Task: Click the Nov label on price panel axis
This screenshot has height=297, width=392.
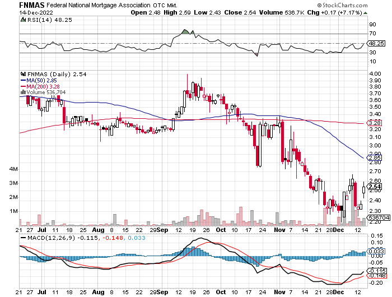Action: 279,230
